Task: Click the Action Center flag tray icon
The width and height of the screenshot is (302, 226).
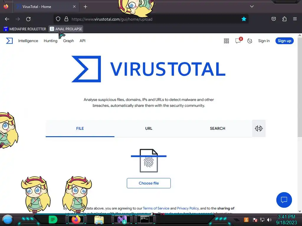Action: (x=255, y=220)
